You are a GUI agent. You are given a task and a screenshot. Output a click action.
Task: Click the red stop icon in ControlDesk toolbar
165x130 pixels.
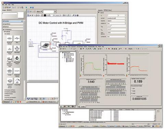coord(109,49)
